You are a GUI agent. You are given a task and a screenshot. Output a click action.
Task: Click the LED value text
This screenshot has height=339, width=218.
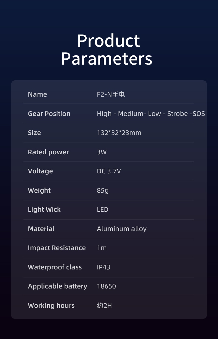tap(103, 210)
